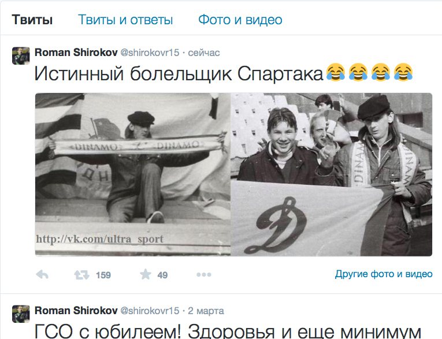
Task: Open the right photo with the Dynamo flag
Action: click(332, 174)
